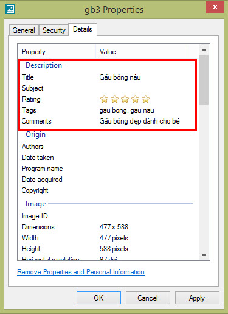228x314 pixels.
Task: Select the Height property label
Action: pos(31,249)
